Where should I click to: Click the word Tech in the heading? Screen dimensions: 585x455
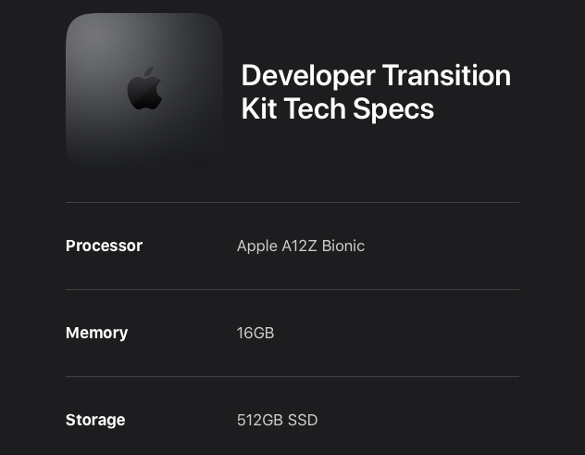click(315, 108)
